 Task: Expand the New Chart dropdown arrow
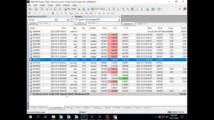tap(32, 9)
